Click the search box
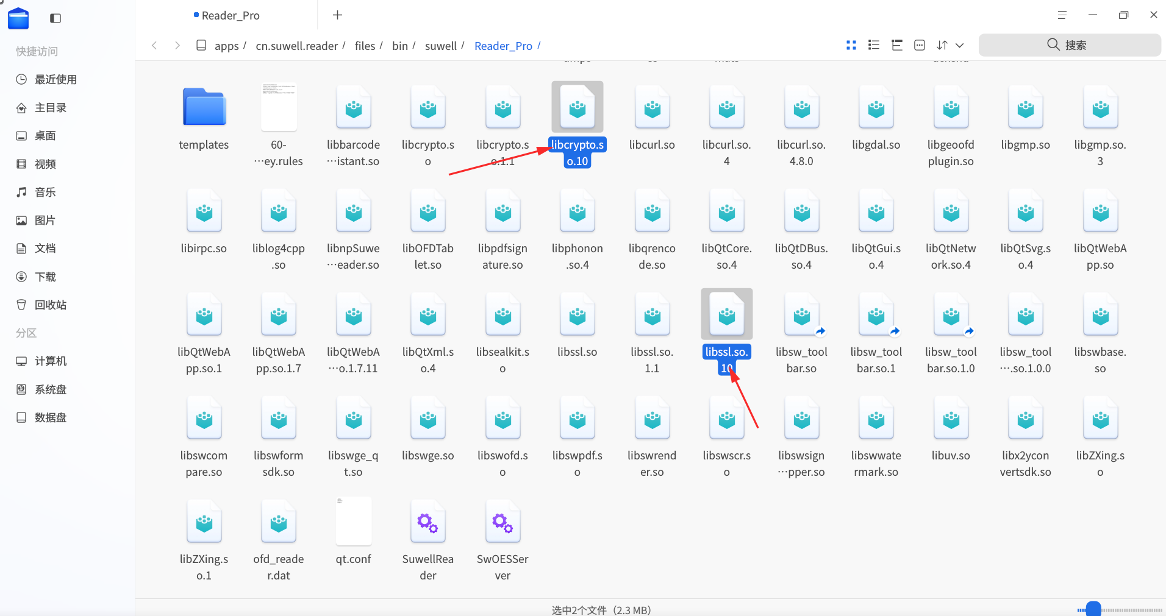The height and width of the screenshot is (616, 1166). click(x=1070, y=45)
